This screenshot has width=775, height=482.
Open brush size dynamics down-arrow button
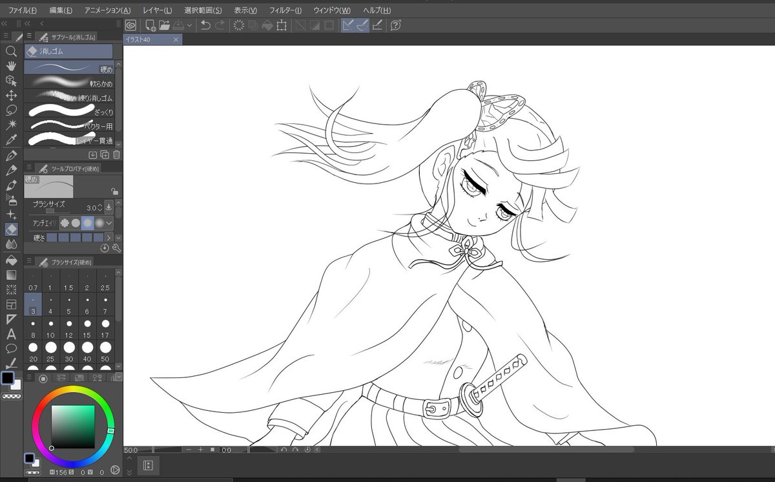pyautogui.click(x=108, y=207)
